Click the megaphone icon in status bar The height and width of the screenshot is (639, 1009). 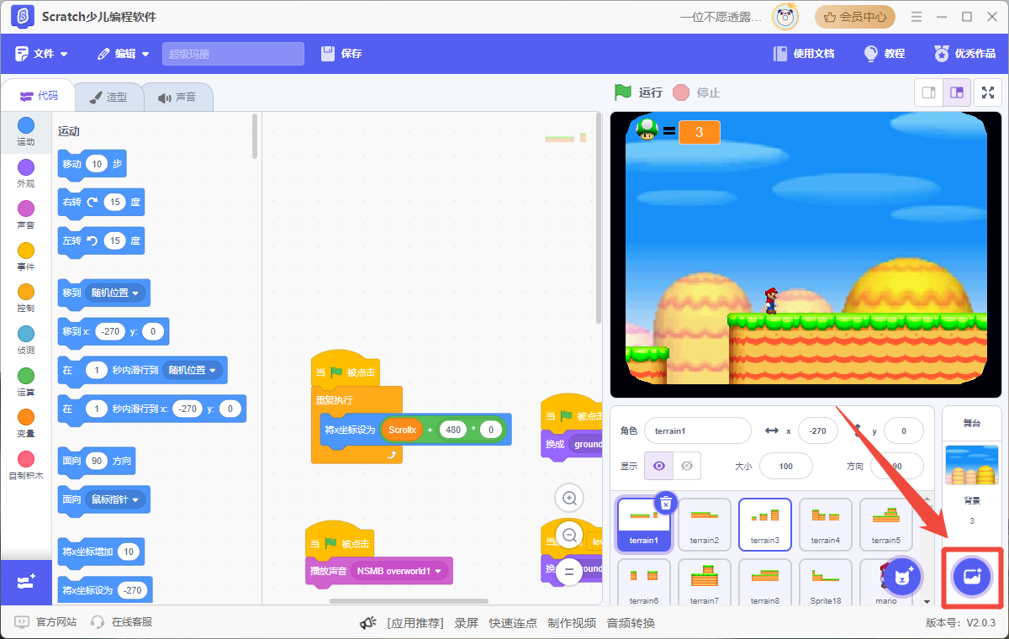(367, 623)
